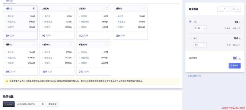Click the purchase quantity input field

(229, 9)
